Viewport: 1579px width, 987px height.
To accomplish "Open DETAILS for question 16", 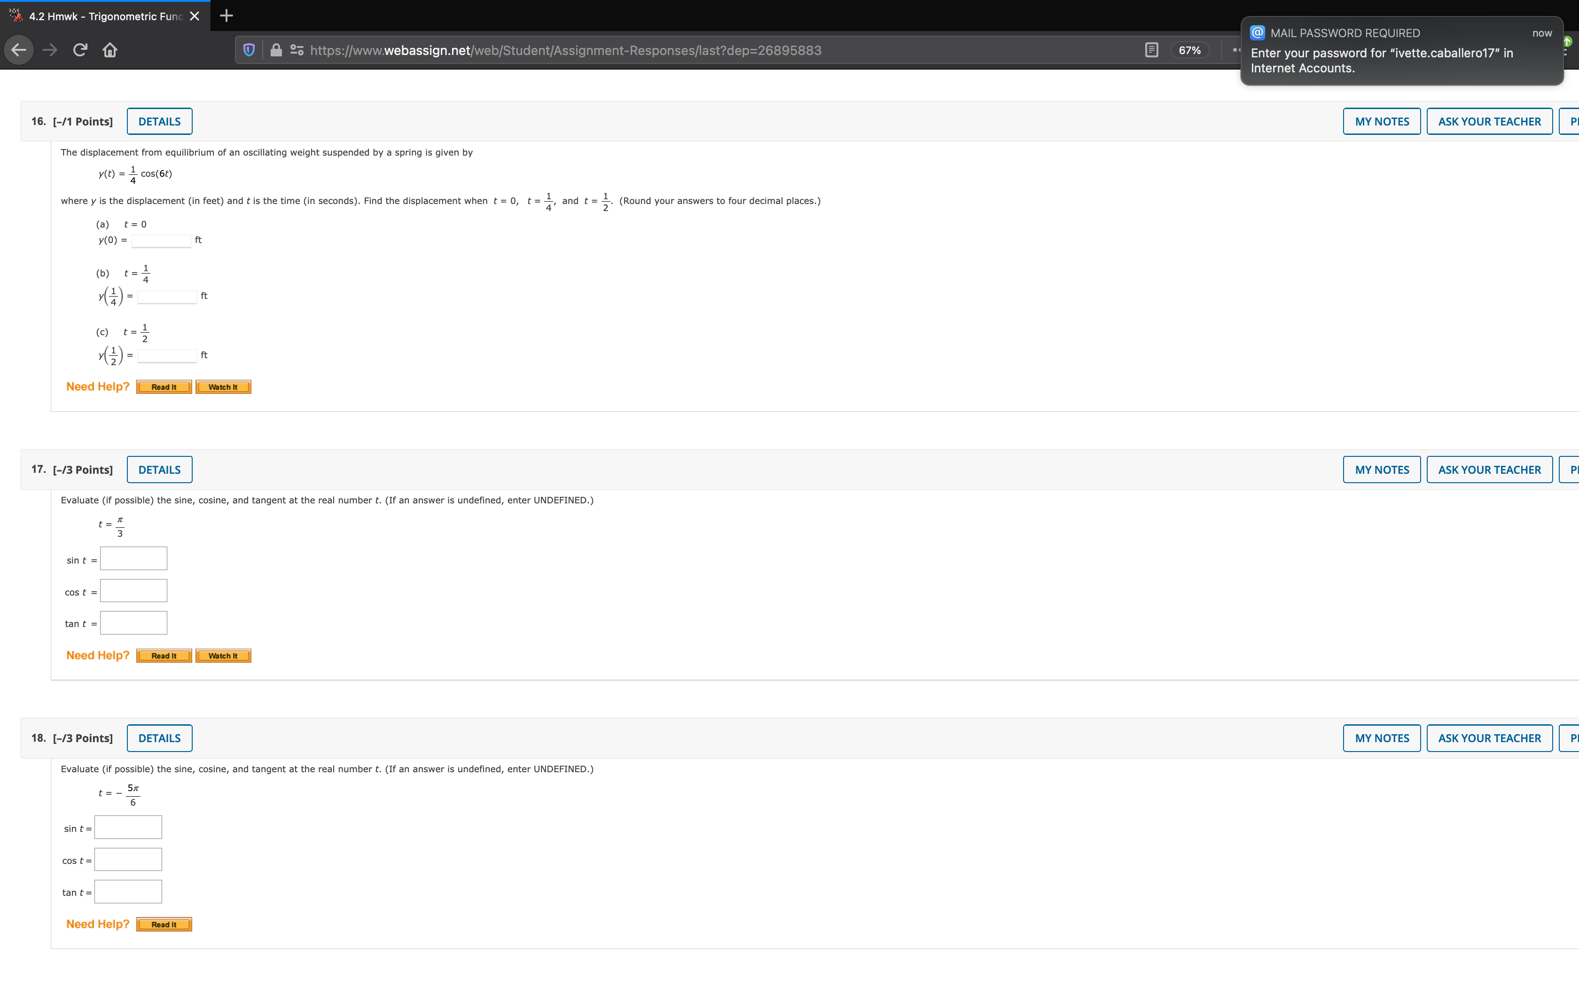I will tap(159, 121).
